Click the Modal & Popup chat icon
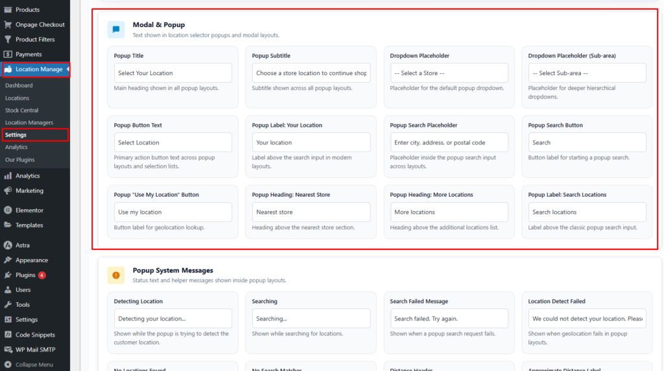 click(x=116, y=29)
